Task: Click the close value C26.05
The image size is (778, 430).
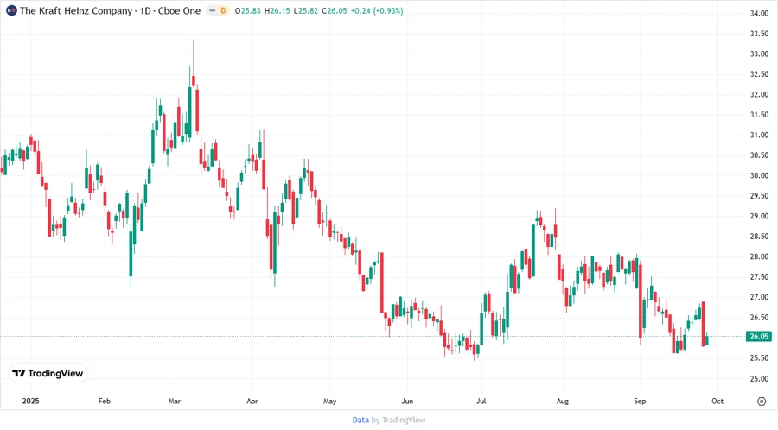Action: coord(335,10)
